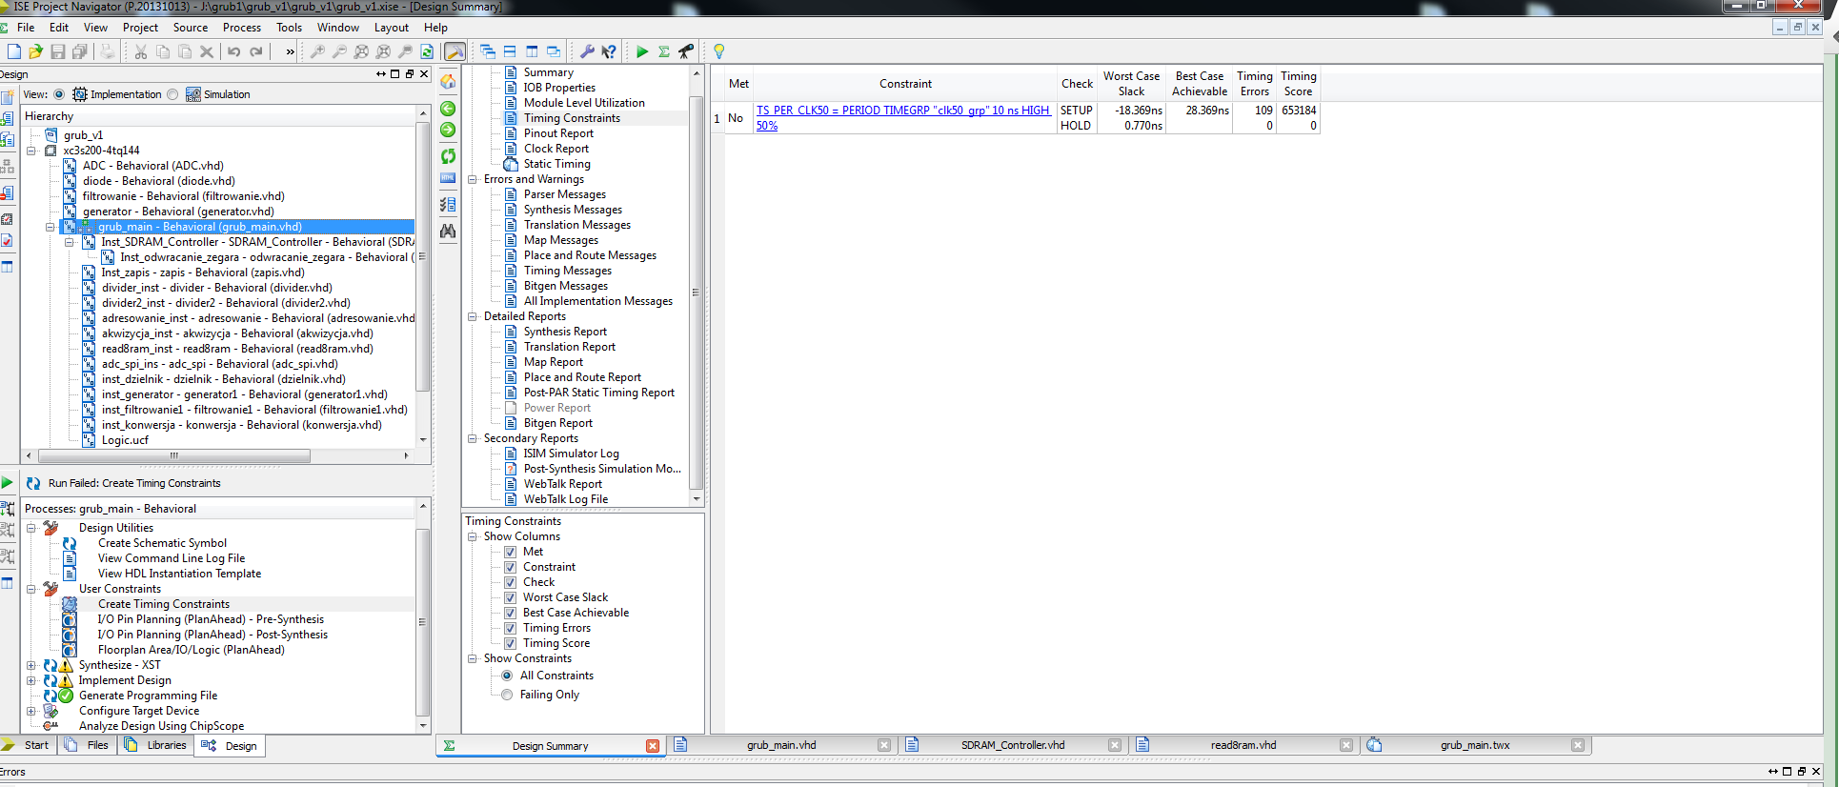Switch to the grub_main.vhd tab
This screenshot has height=787, width=1839.
pos(781,745)
